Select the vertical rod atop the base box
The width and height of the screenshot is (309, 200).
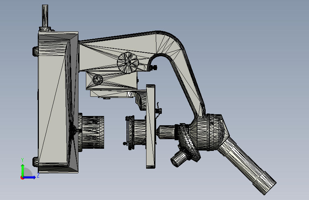[45, 16]
